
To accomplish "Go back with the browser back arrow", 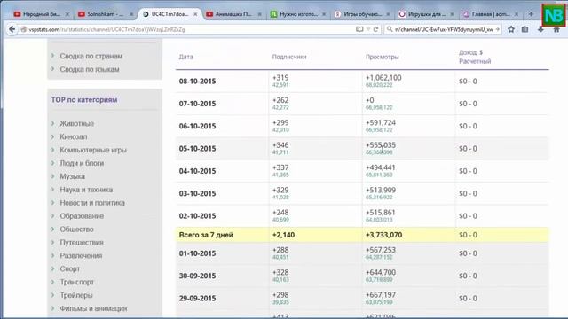I will pos(12,29).
